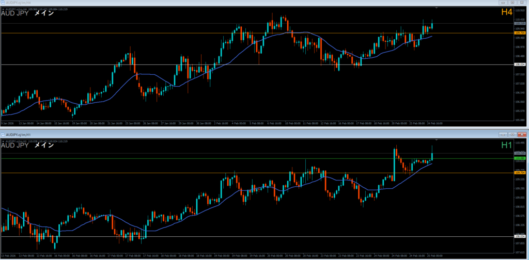Maximize the H1 chart window
This screenshot has width=529, height=260.
coord(513,134)
